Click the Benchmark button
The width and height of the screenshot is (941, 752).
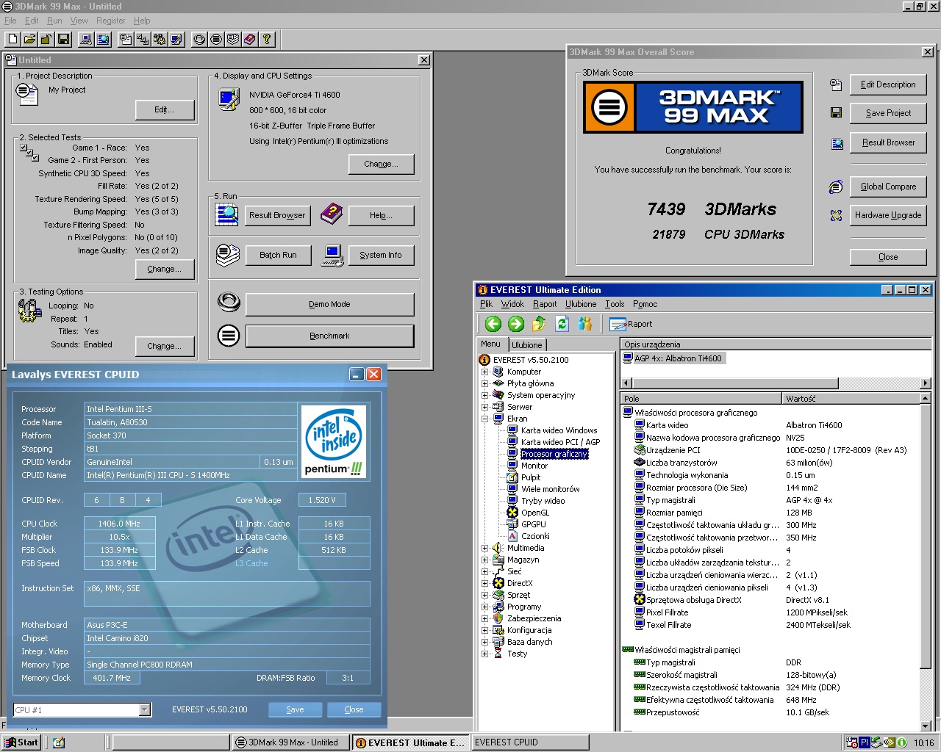tap(329, 336)
